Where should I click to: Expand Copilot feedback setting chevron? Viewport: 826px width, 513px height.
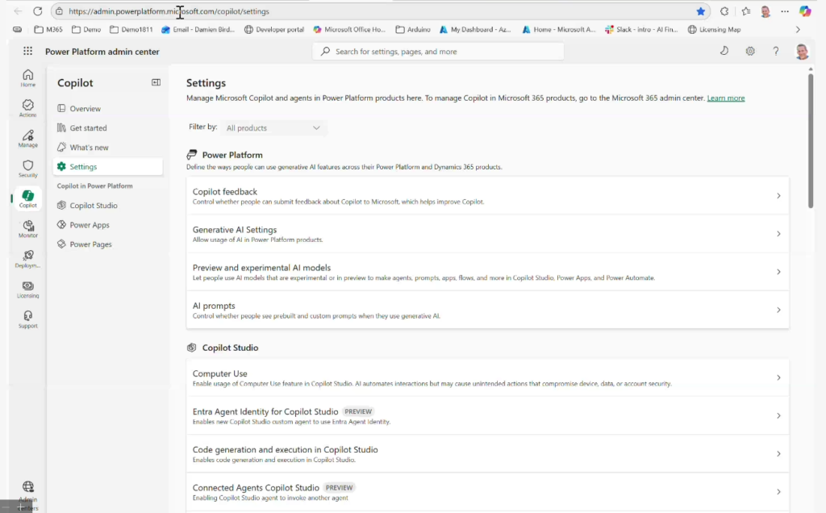(x=778, y=196)
